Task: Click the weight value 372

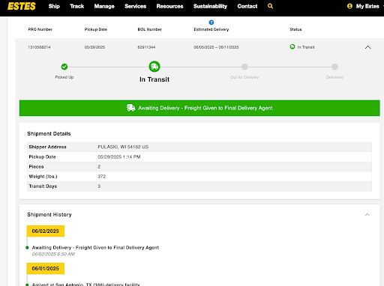Action: click(102, 177)
